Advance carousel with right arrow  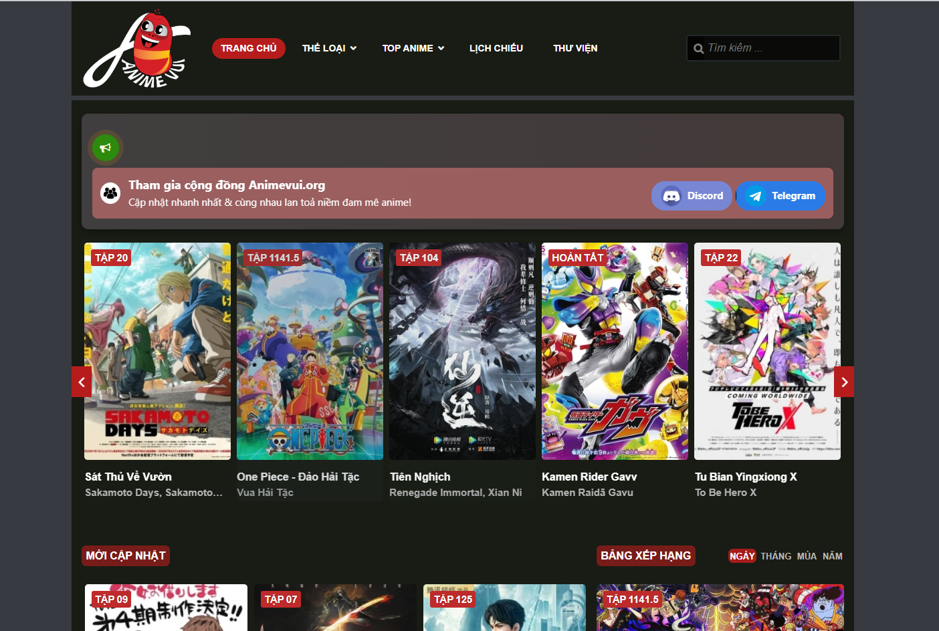[x=844, y=382]
